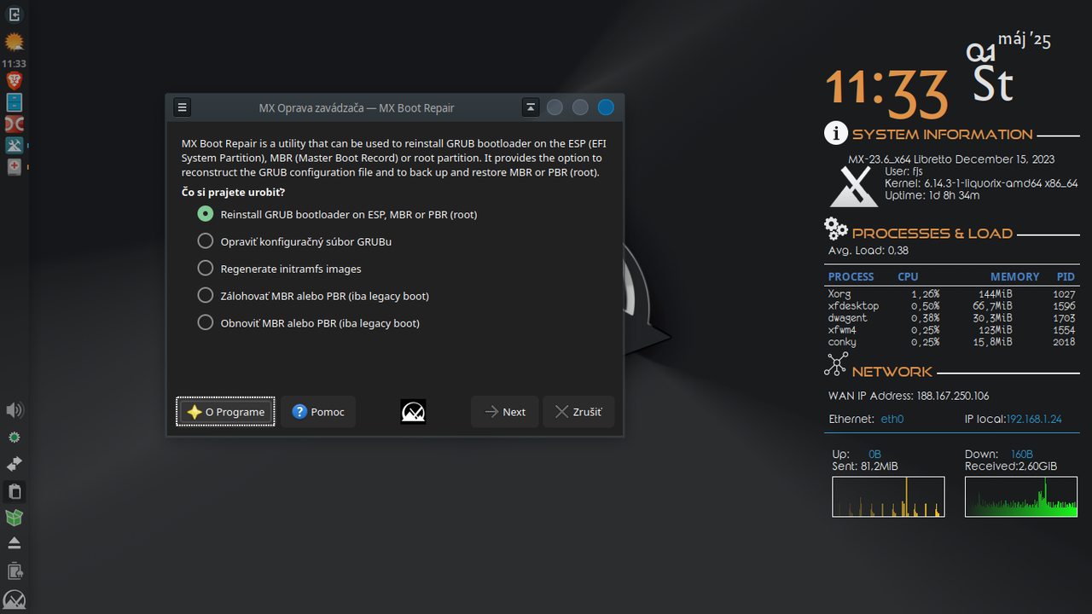Click the download traffic graph
Screen dimensions: 1092x614
[x=1021, y=496]
